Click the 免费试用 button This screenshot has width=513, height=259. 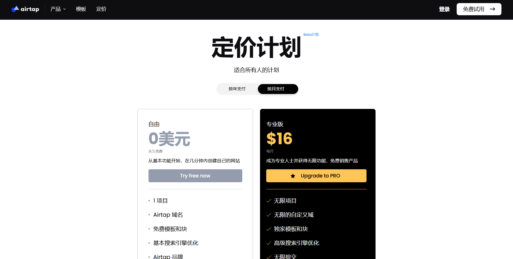click(479, 9)
